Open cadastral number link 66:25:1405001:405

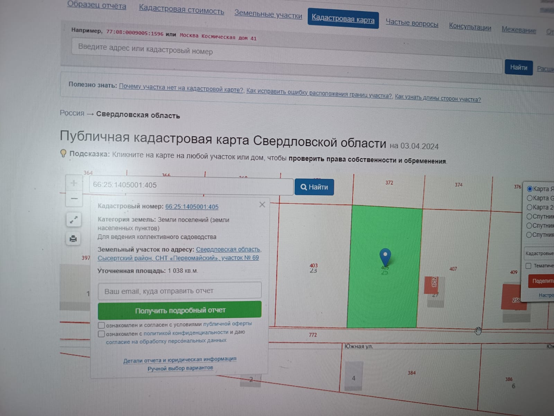(x=192, y=207)
